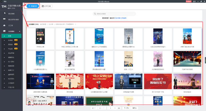Open the 四种吵架行为要拒绝 template thumbnail
The image size is (206, 111).
click(40, 81)
